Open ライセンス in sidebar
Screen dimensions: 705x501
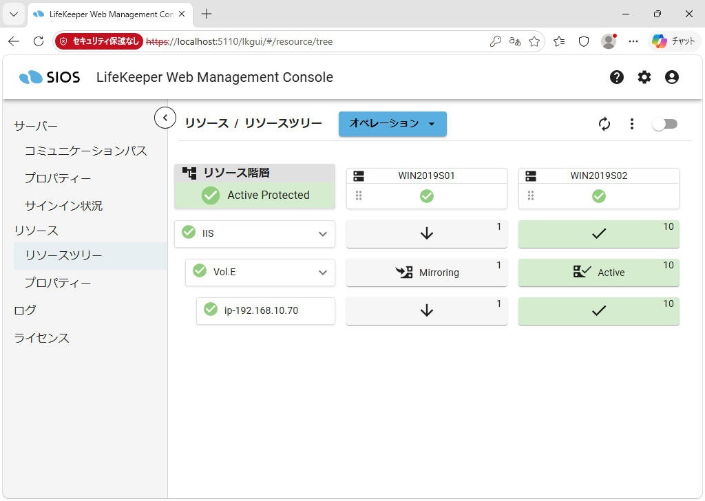coord(42,338)
